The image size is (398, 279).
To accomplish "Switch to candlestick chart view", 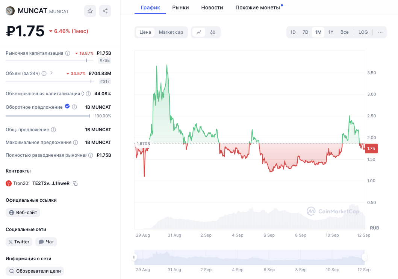I will 213,32.
